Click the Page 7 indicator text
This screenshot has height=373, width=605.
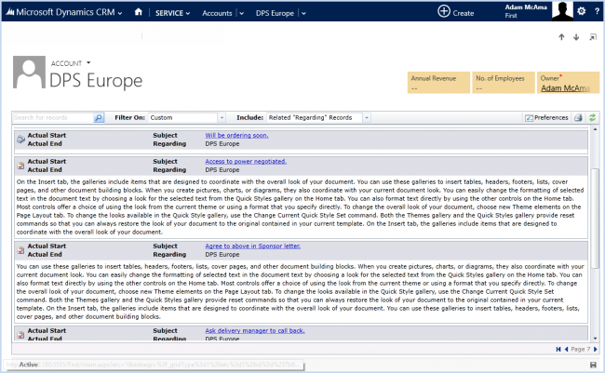pos(580,349)
